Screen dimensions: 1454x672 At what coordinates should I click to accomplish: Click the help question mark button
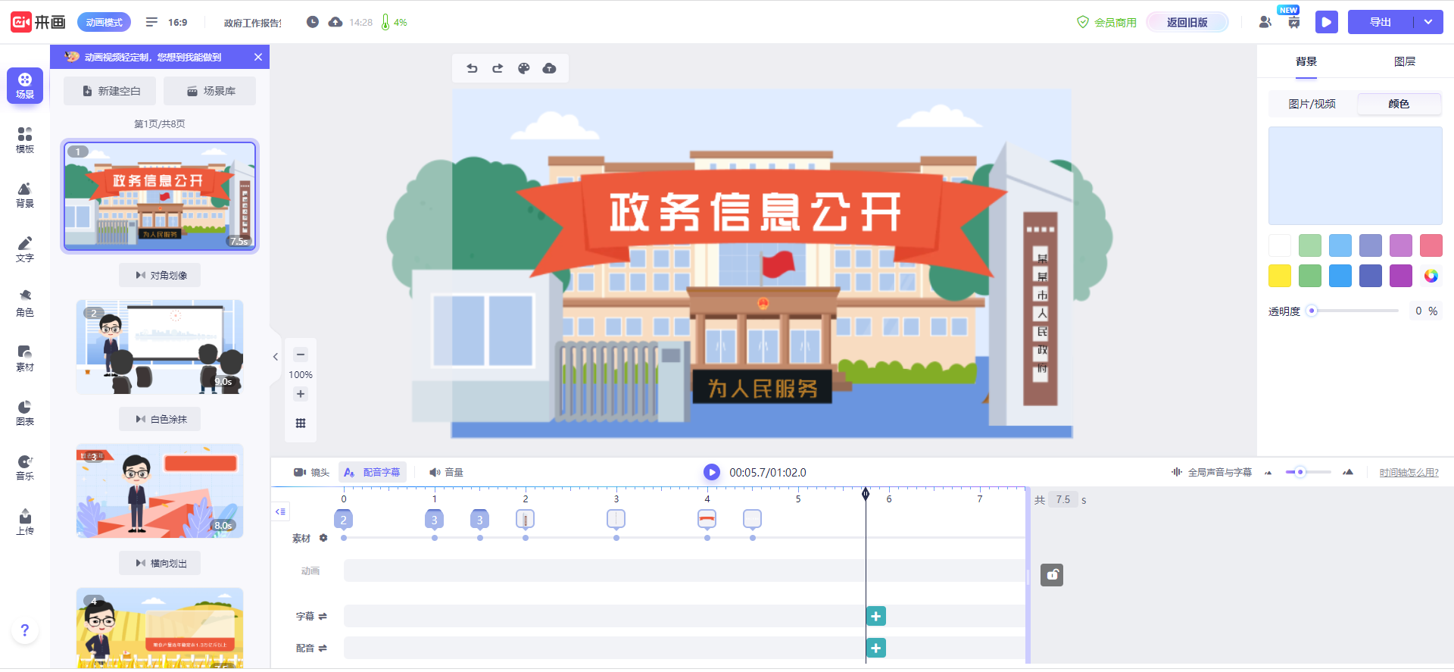(25, 630)
